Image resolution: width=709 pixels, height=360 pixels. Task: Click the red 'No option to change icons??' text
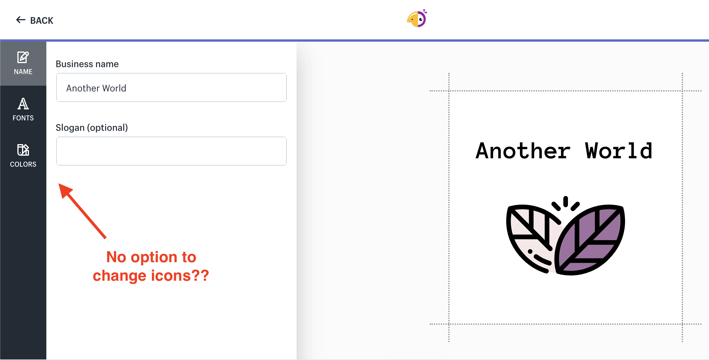[151, 266]
